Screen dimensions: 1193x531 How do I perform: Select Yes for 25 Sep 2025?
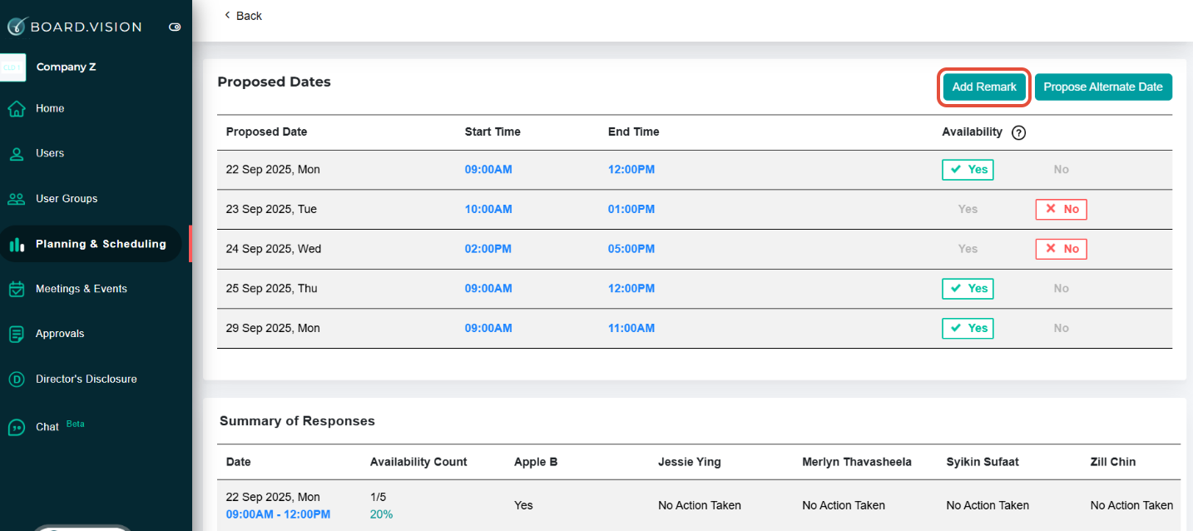[968, 289]
